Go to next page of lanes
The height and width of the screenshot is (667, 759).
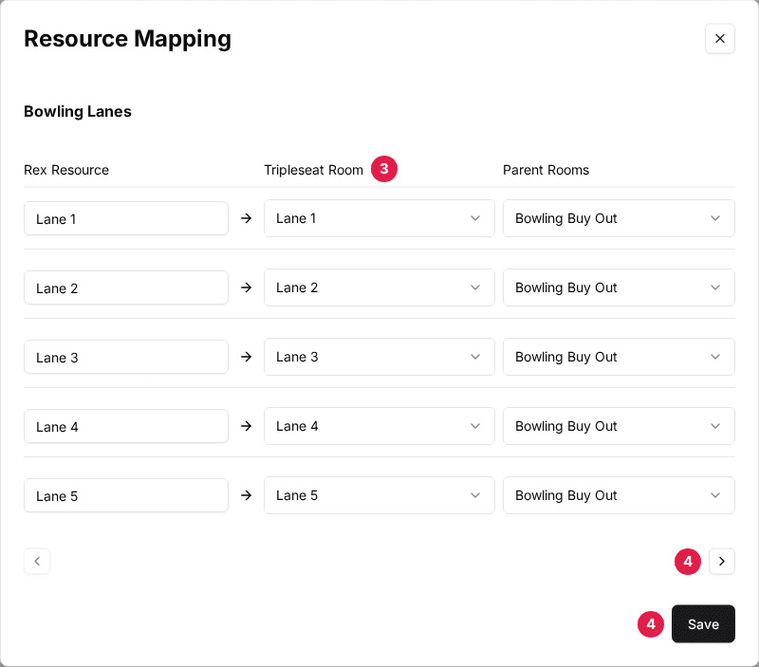pyautogui.click(x=722, y=561)
